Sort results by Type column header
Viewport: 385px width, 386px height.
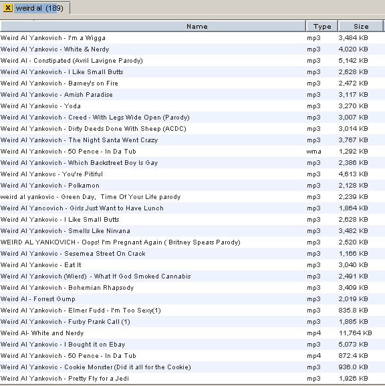322,26
